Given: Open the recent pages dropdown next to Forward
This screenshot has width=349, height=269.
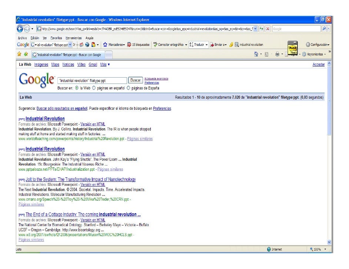Looking at the screenshot, I should [32, 29].
